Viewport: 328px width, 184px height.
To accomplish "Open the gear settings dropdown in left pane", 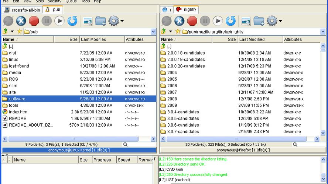I will [116, 21].
